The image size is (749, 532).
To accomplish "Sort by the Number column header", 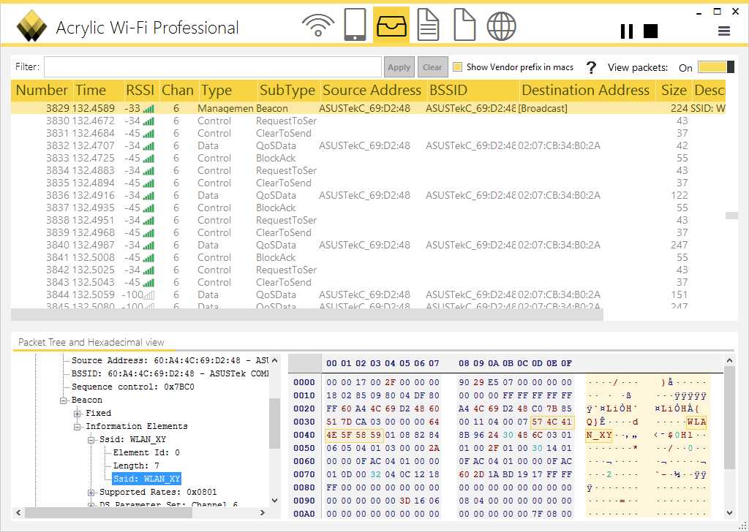I will pyautogui.click(x=42, y=90).
